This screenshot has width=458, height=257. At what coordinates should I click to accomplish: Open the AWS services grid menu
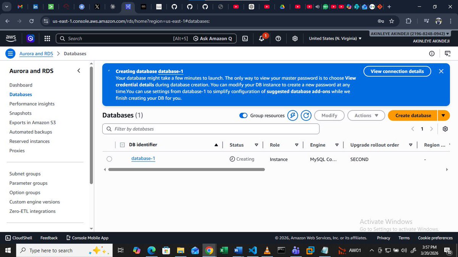tap(47, 38)
